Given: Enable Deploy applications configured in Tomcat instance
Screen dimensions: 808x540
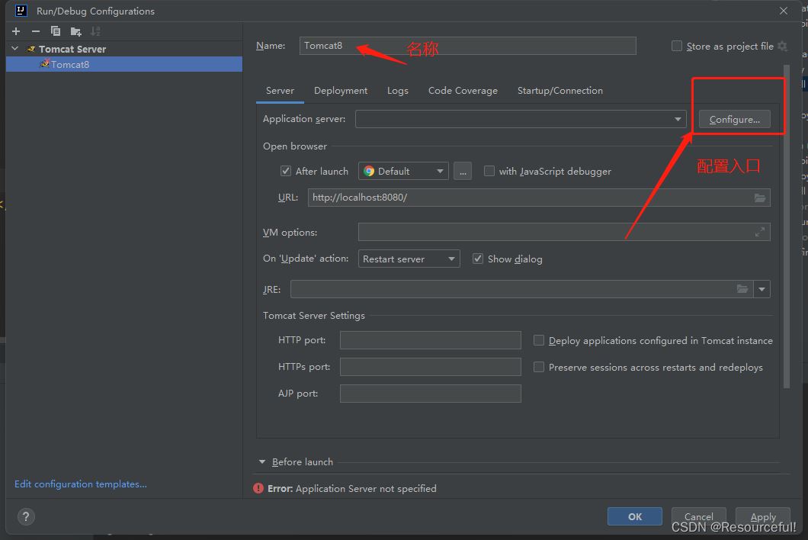Looking at the screenshot, I should (x=538, y=340).
